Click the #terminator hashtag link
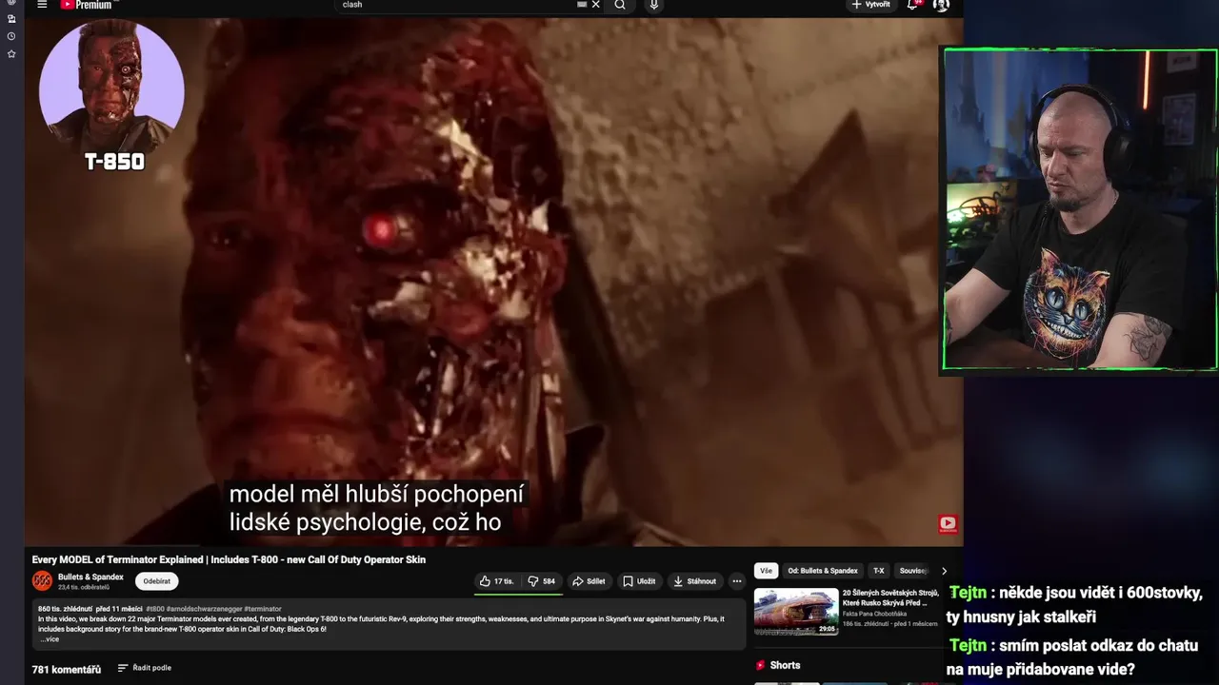The image size is (1219, 685). (x=263, y=609)
